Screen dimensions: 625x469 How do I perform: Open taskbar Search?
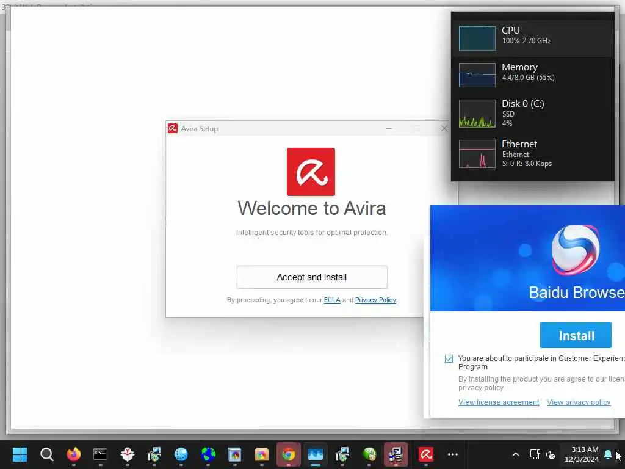click(46, 454)
